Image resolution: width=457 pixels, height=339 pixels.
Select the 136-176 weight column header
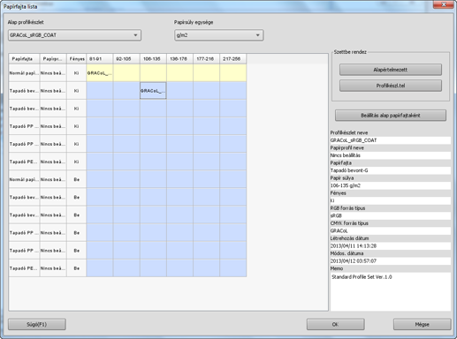click(x=179, y=59)
